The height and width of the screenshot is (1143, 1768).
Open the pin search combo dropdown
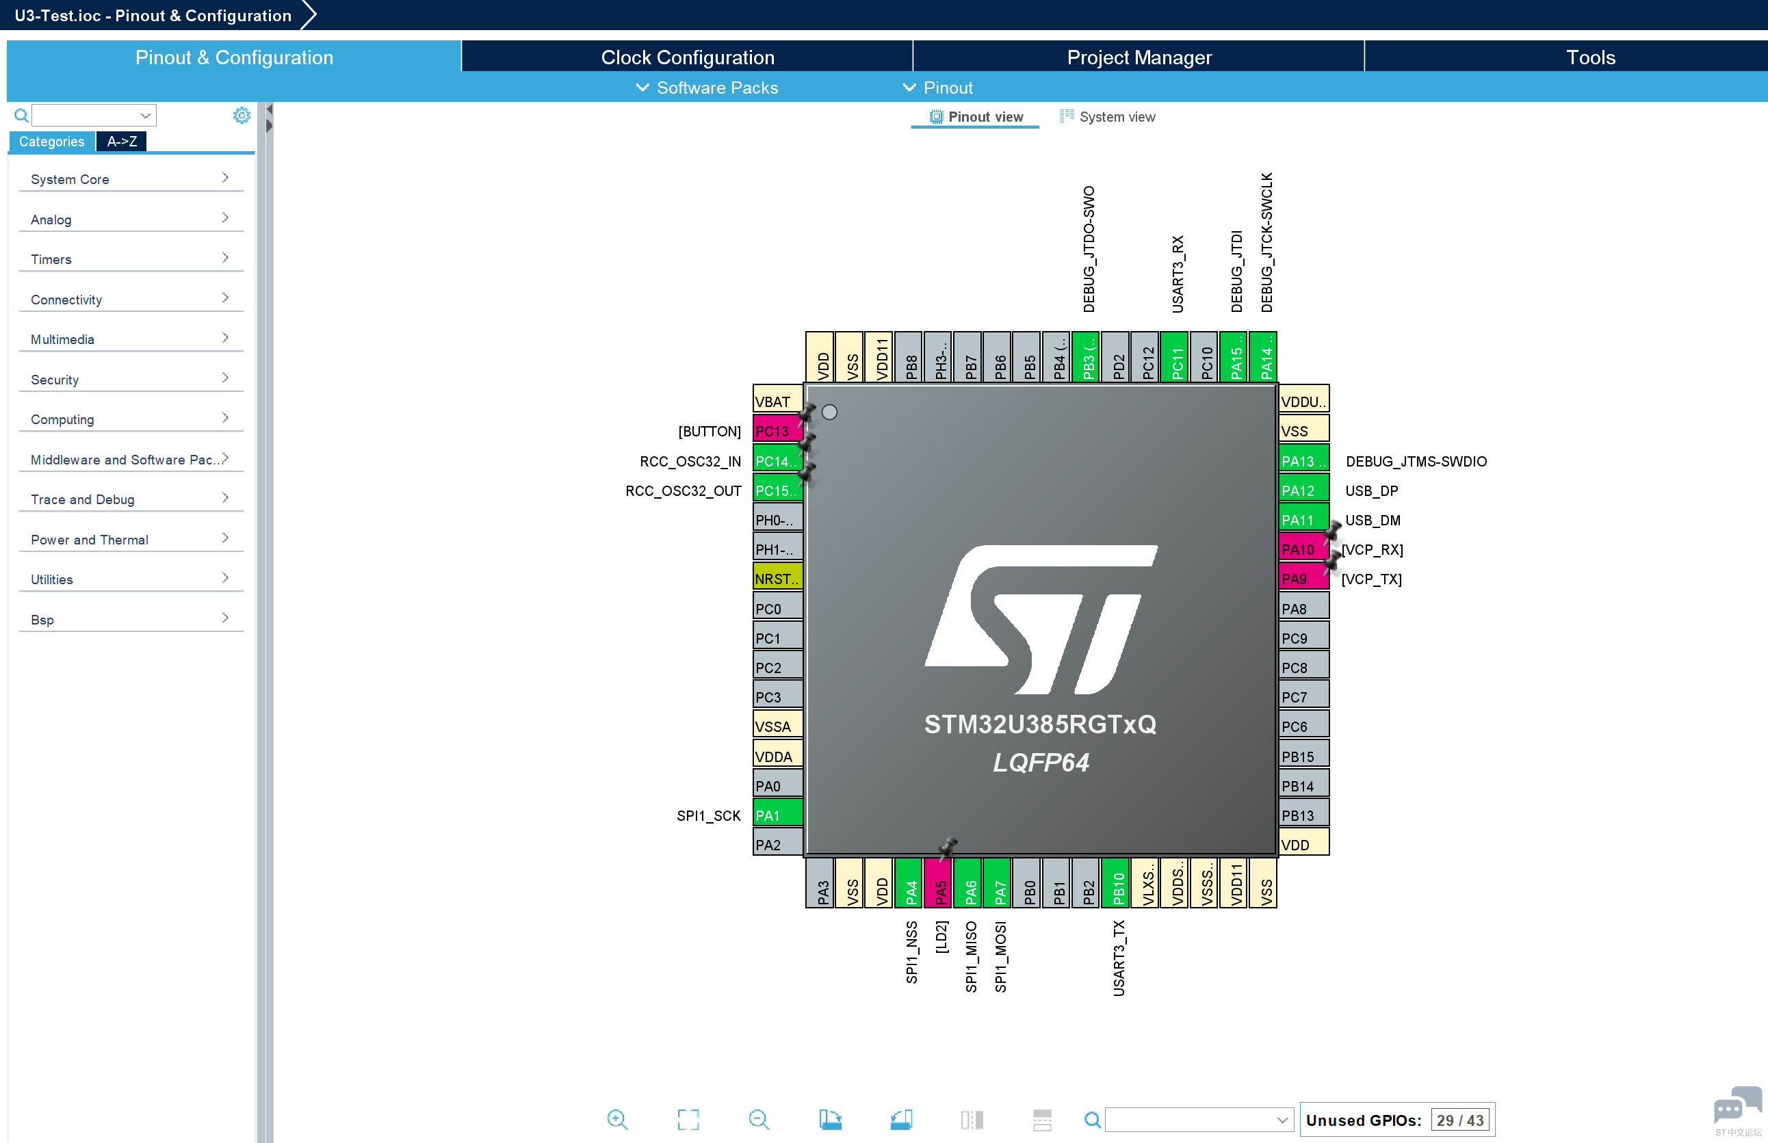[x=1199, y=1119]
